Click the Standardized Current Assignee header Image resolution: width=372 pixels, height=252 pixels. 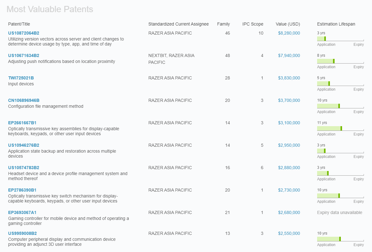click(178, 24)
